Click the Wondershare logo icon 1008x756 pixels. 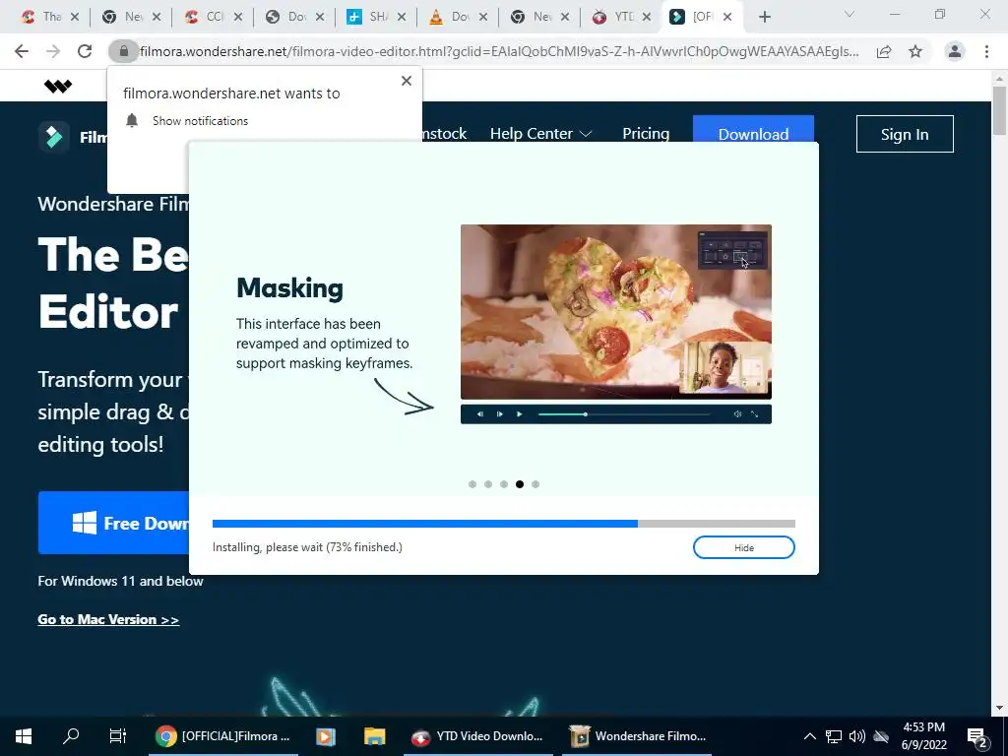coord(58,86)
